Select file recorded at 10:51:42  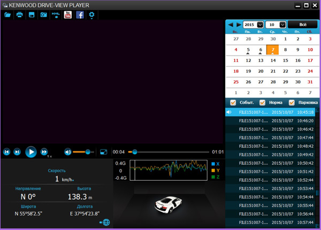(270, 172)
